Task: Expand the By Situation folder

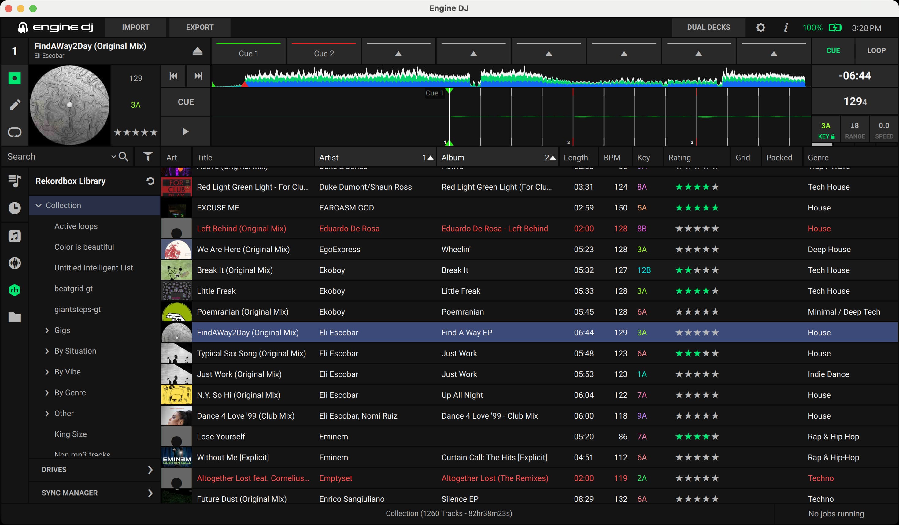Action: click(x=47, y=351)
